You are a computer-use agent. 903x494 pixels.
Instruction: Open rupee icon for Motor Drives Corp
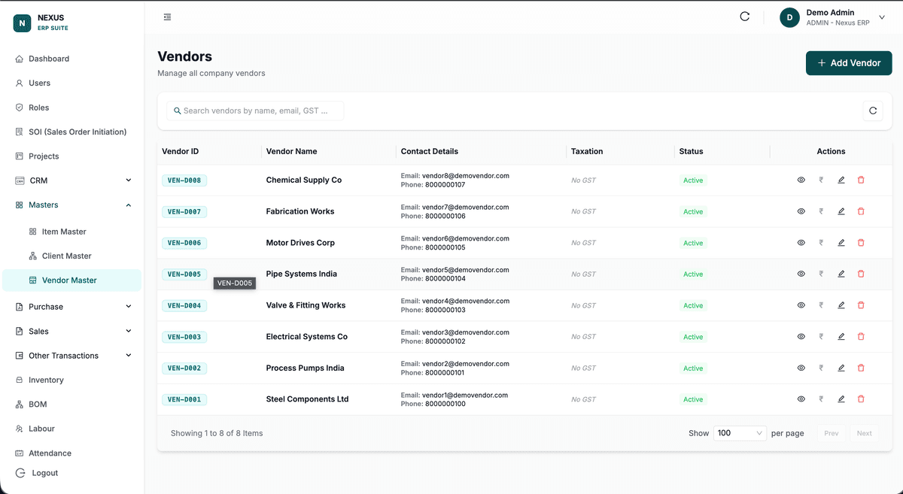coord(821,243)
